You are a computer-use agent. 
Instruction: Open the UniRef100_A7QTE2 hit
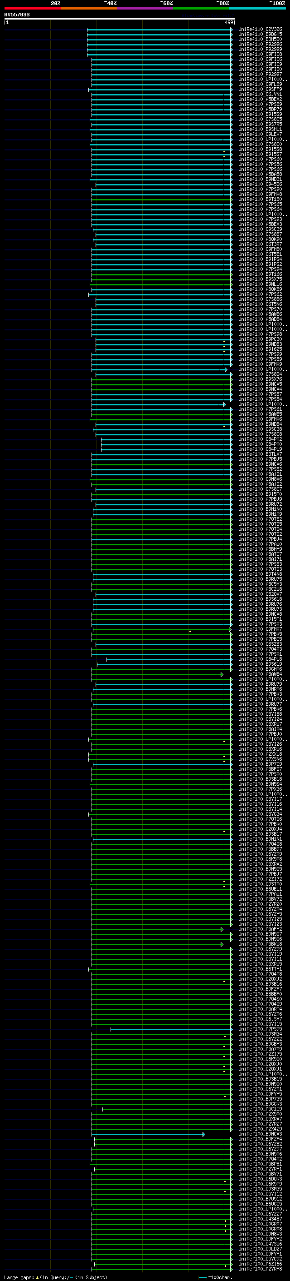(260, 519)
